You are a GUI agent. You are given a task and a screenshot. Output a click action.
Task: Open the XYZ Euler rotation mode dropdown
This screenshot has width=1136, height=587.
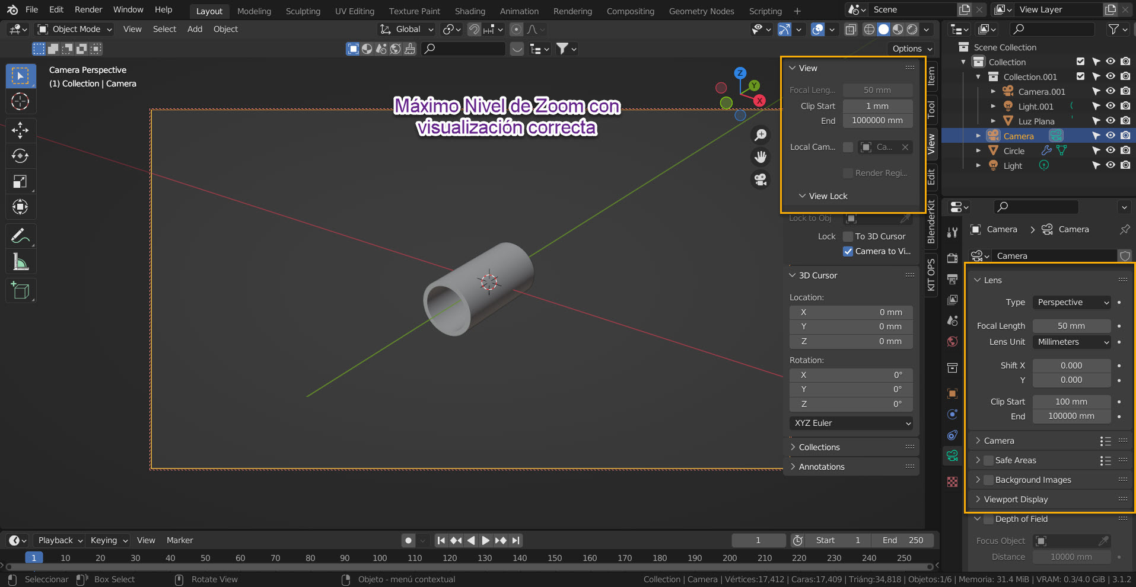[851, 423]
